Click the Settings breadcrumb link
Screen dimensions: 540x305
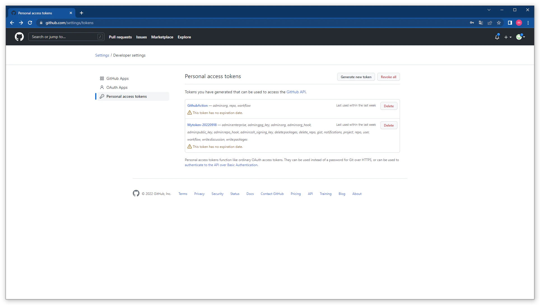click(102, 55)
